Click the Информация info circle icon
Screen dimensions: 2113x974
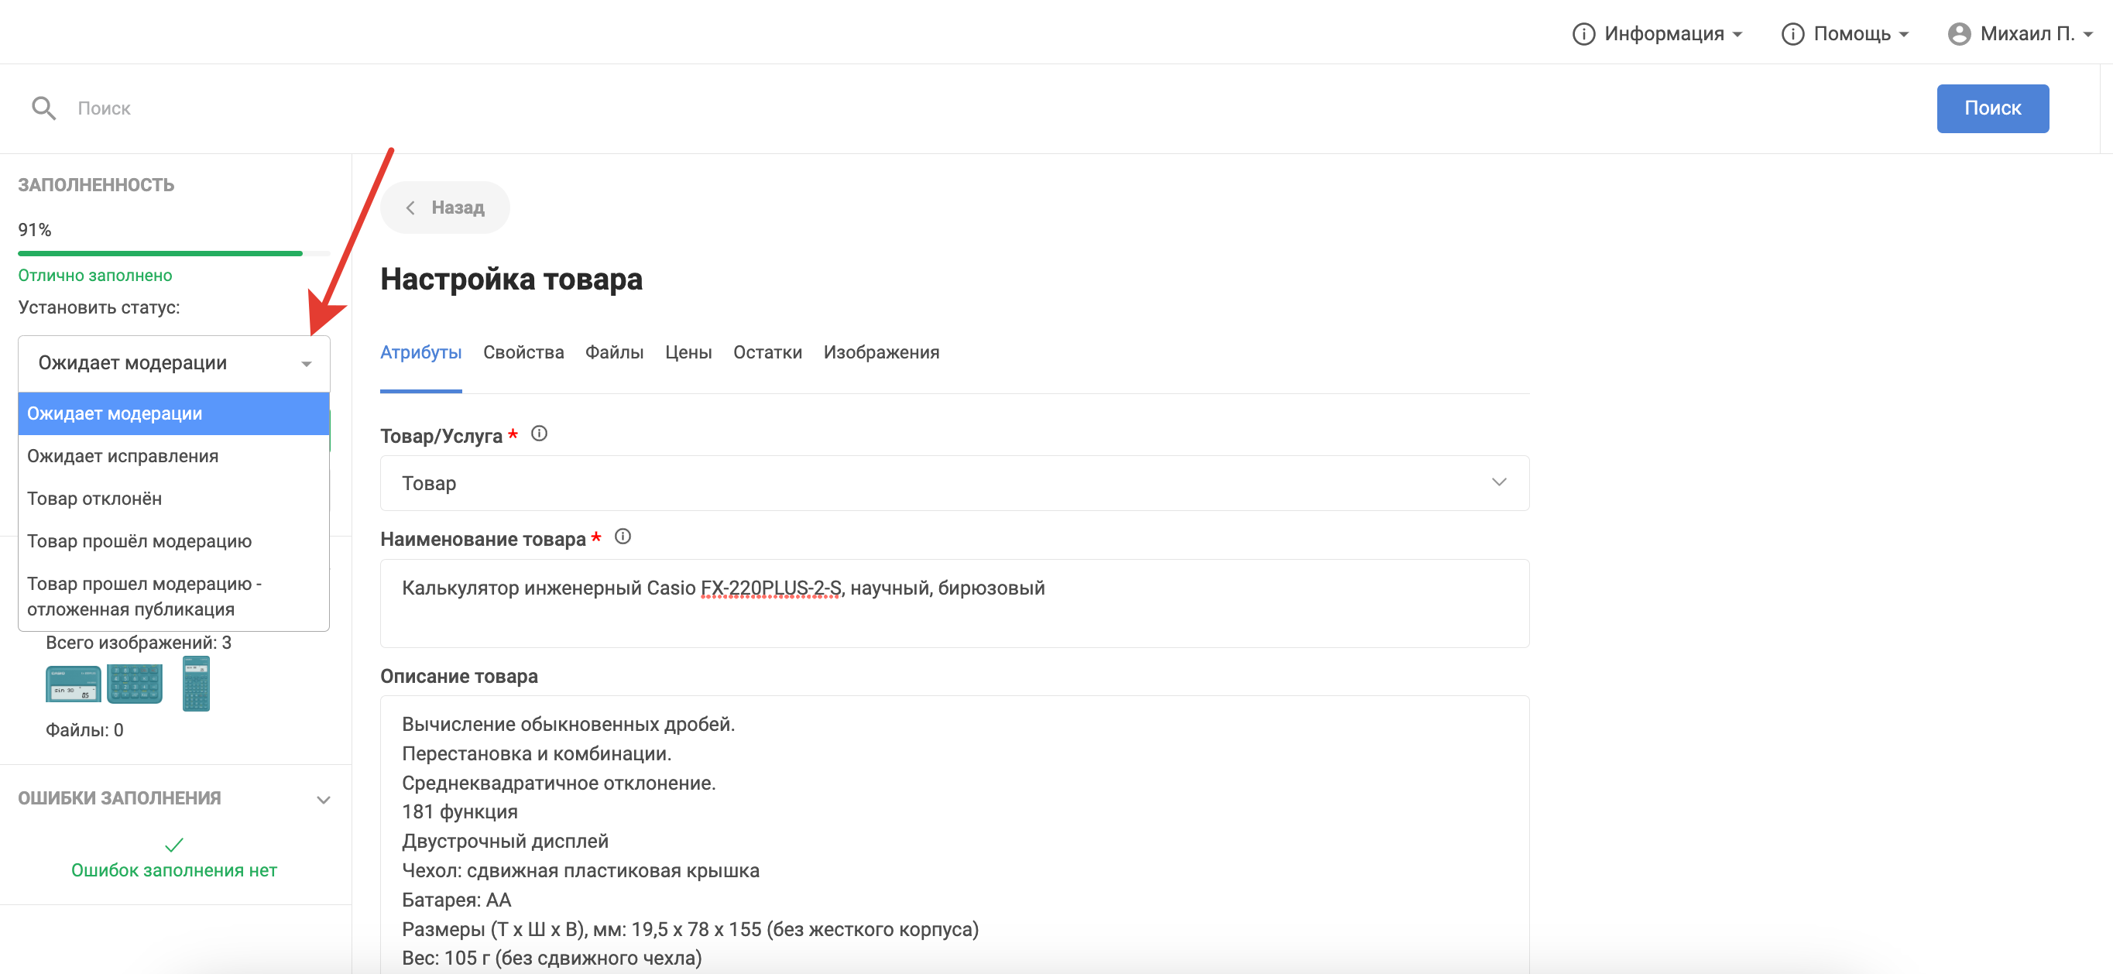[1583, 33]
